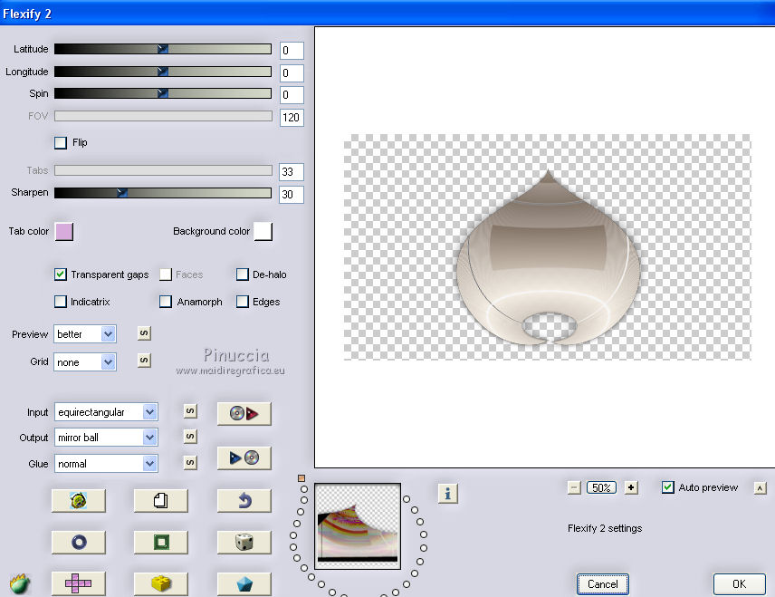
Task: Click the OK button
Action: 739,584
